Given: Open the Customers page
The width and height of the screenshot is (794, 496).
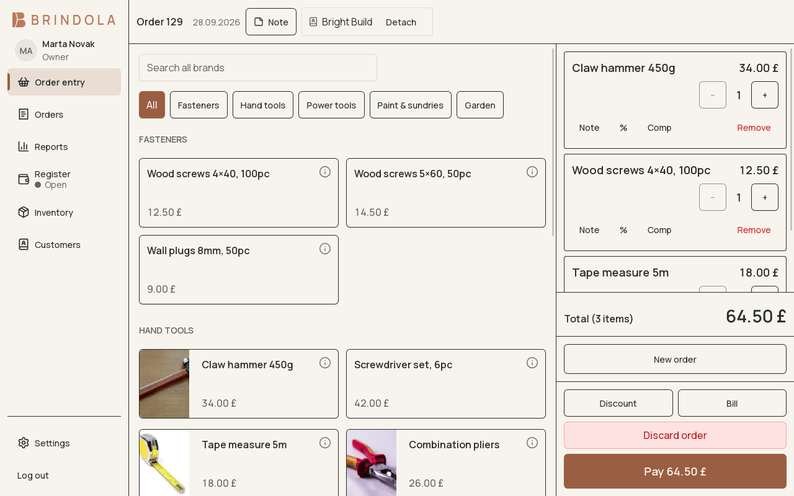Looking at the screenshot, I should pyautogui.click(x=64, y=244).
